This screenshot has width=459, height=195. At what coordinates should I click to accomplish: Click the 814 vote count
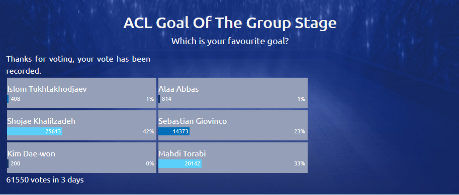pyautogui.click(x=166, y=99)
